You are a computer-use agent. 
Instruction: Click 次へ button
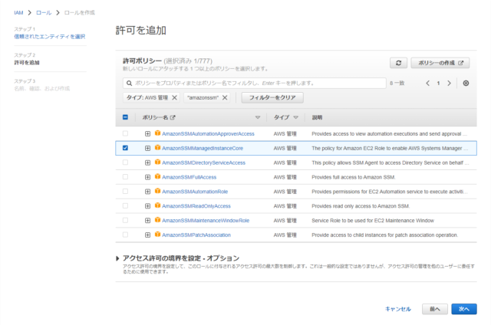(x=464, y=309)
